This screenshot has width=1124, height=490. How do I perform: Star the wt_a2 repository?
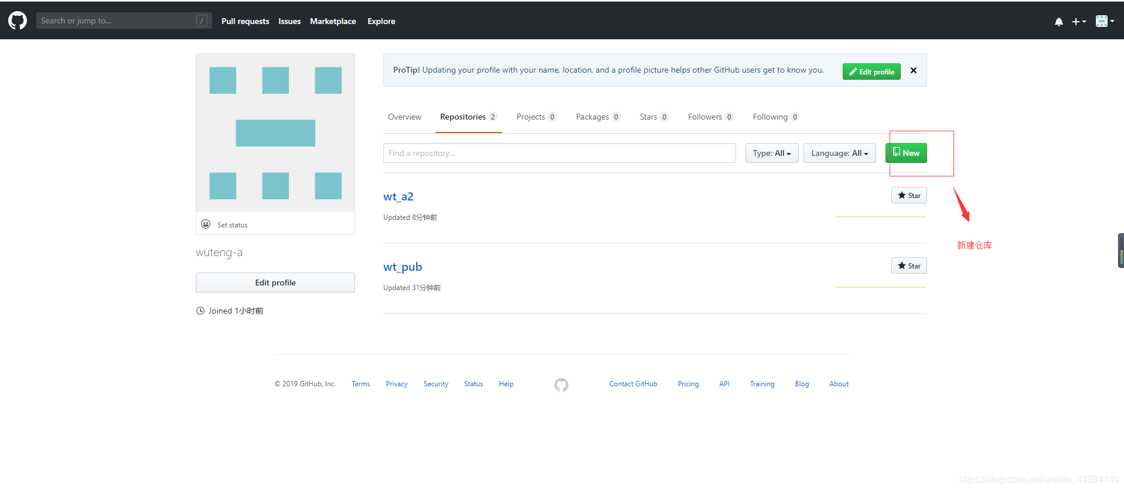(908, 195)
